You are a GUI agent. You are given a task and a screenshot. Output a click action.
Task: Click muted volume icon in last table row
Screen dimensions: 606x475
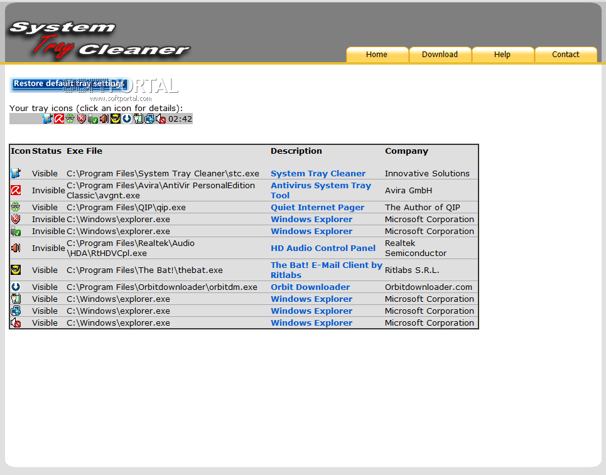click(16, 323)
